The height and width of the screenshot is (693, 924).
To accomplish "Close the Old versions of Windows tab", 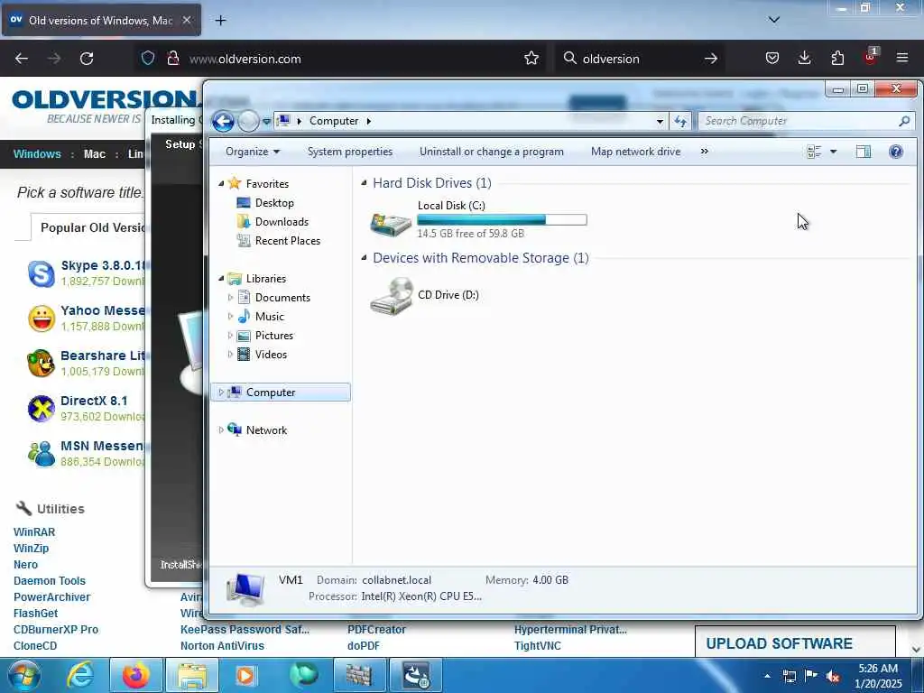I will (187, 20).
